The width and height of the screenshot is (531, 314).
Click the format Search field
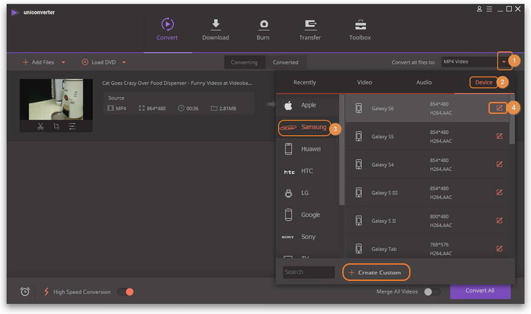(309, 272)
